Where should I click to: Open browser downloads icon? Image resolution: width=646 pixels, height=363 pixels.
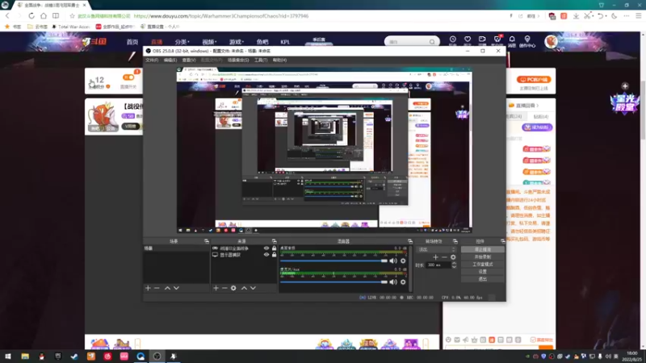(576, 15)
